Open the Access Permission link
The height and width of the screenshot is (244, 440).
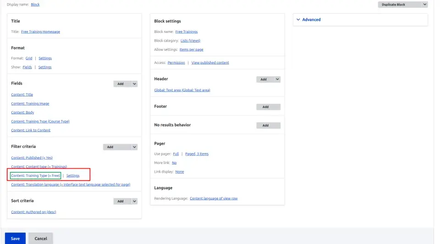click(x=176, y=63)
